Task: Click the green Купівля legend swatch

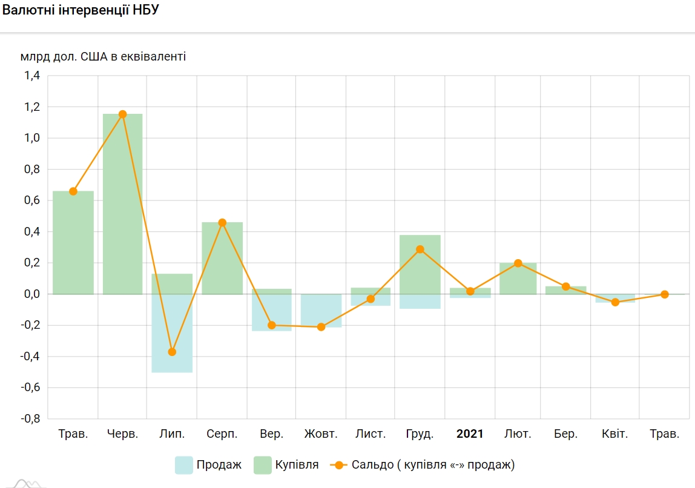Action: 262,465
